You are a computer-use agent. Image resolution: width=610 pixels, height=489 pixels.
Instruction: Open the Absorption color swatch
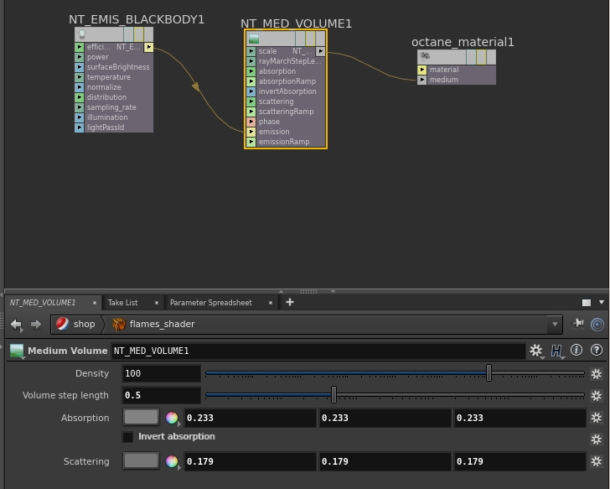point(141,418)
